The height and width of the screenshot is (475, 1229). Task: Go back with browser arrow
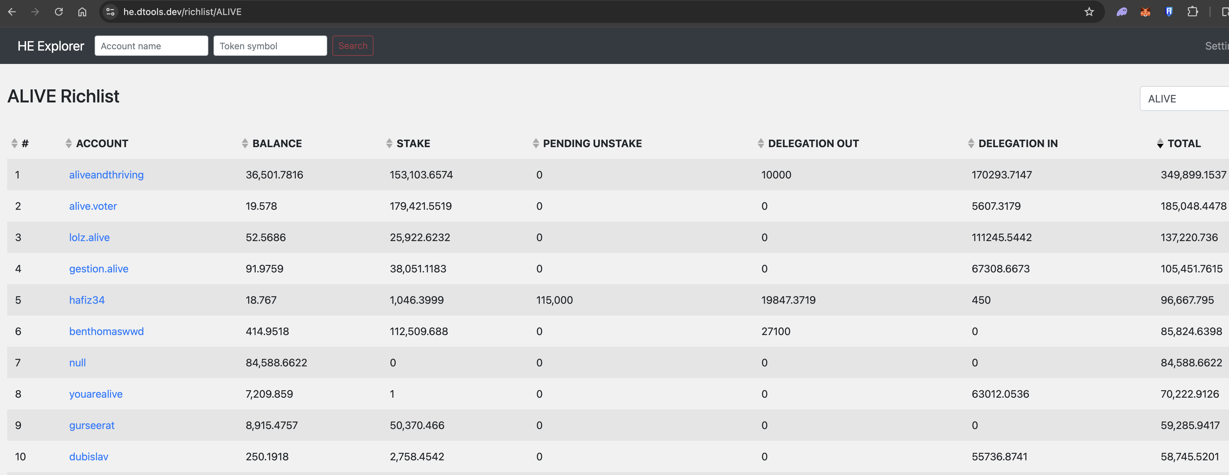12,12
